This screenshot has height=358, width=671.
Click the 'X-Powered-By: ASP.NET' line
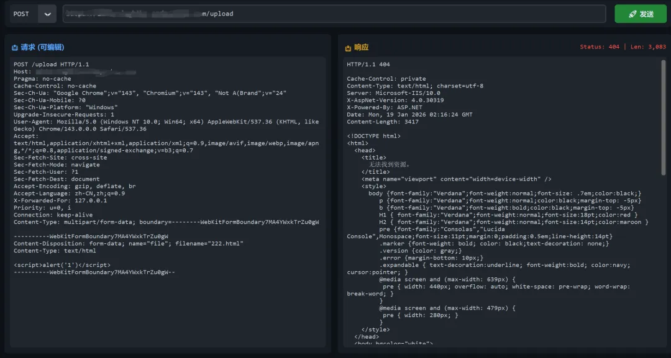point(385,108)
